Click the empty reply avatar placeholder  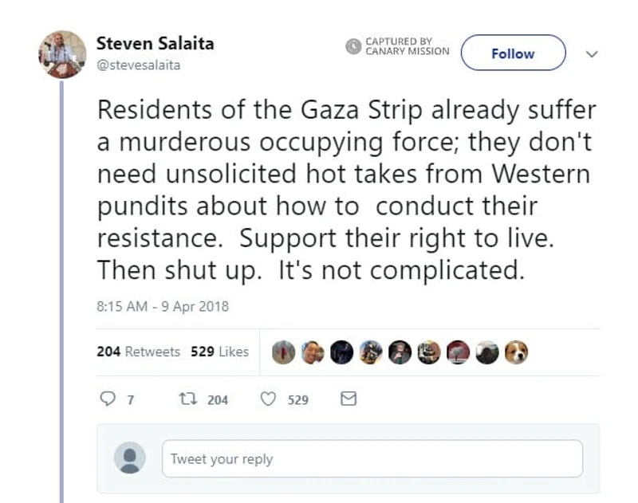(132, 458)
